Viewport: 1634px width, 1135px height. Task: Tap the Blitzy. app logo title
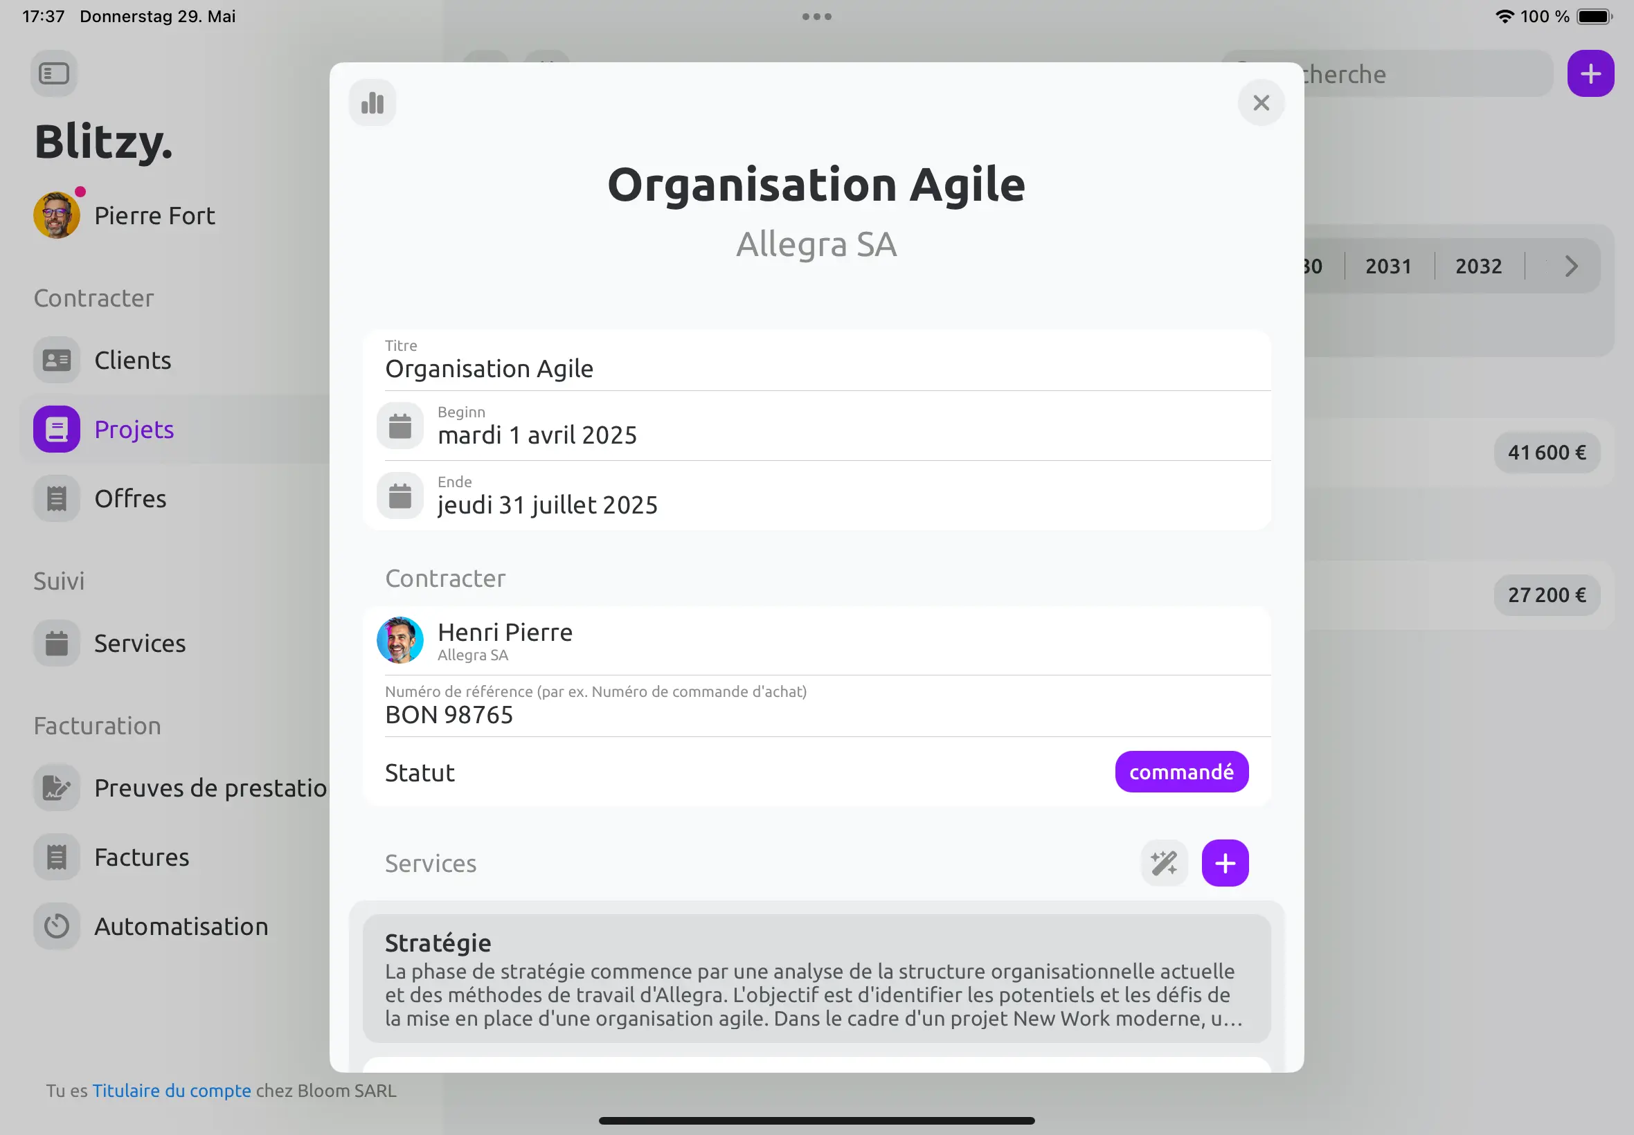(x=104, y=141)
